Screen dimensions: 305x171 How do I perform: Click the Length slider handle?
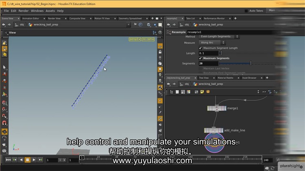221,53
